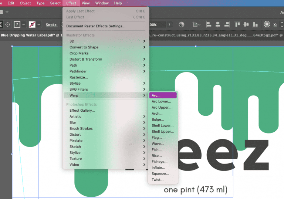Open the fill color dropdown arrow

[x=24, y=25]
